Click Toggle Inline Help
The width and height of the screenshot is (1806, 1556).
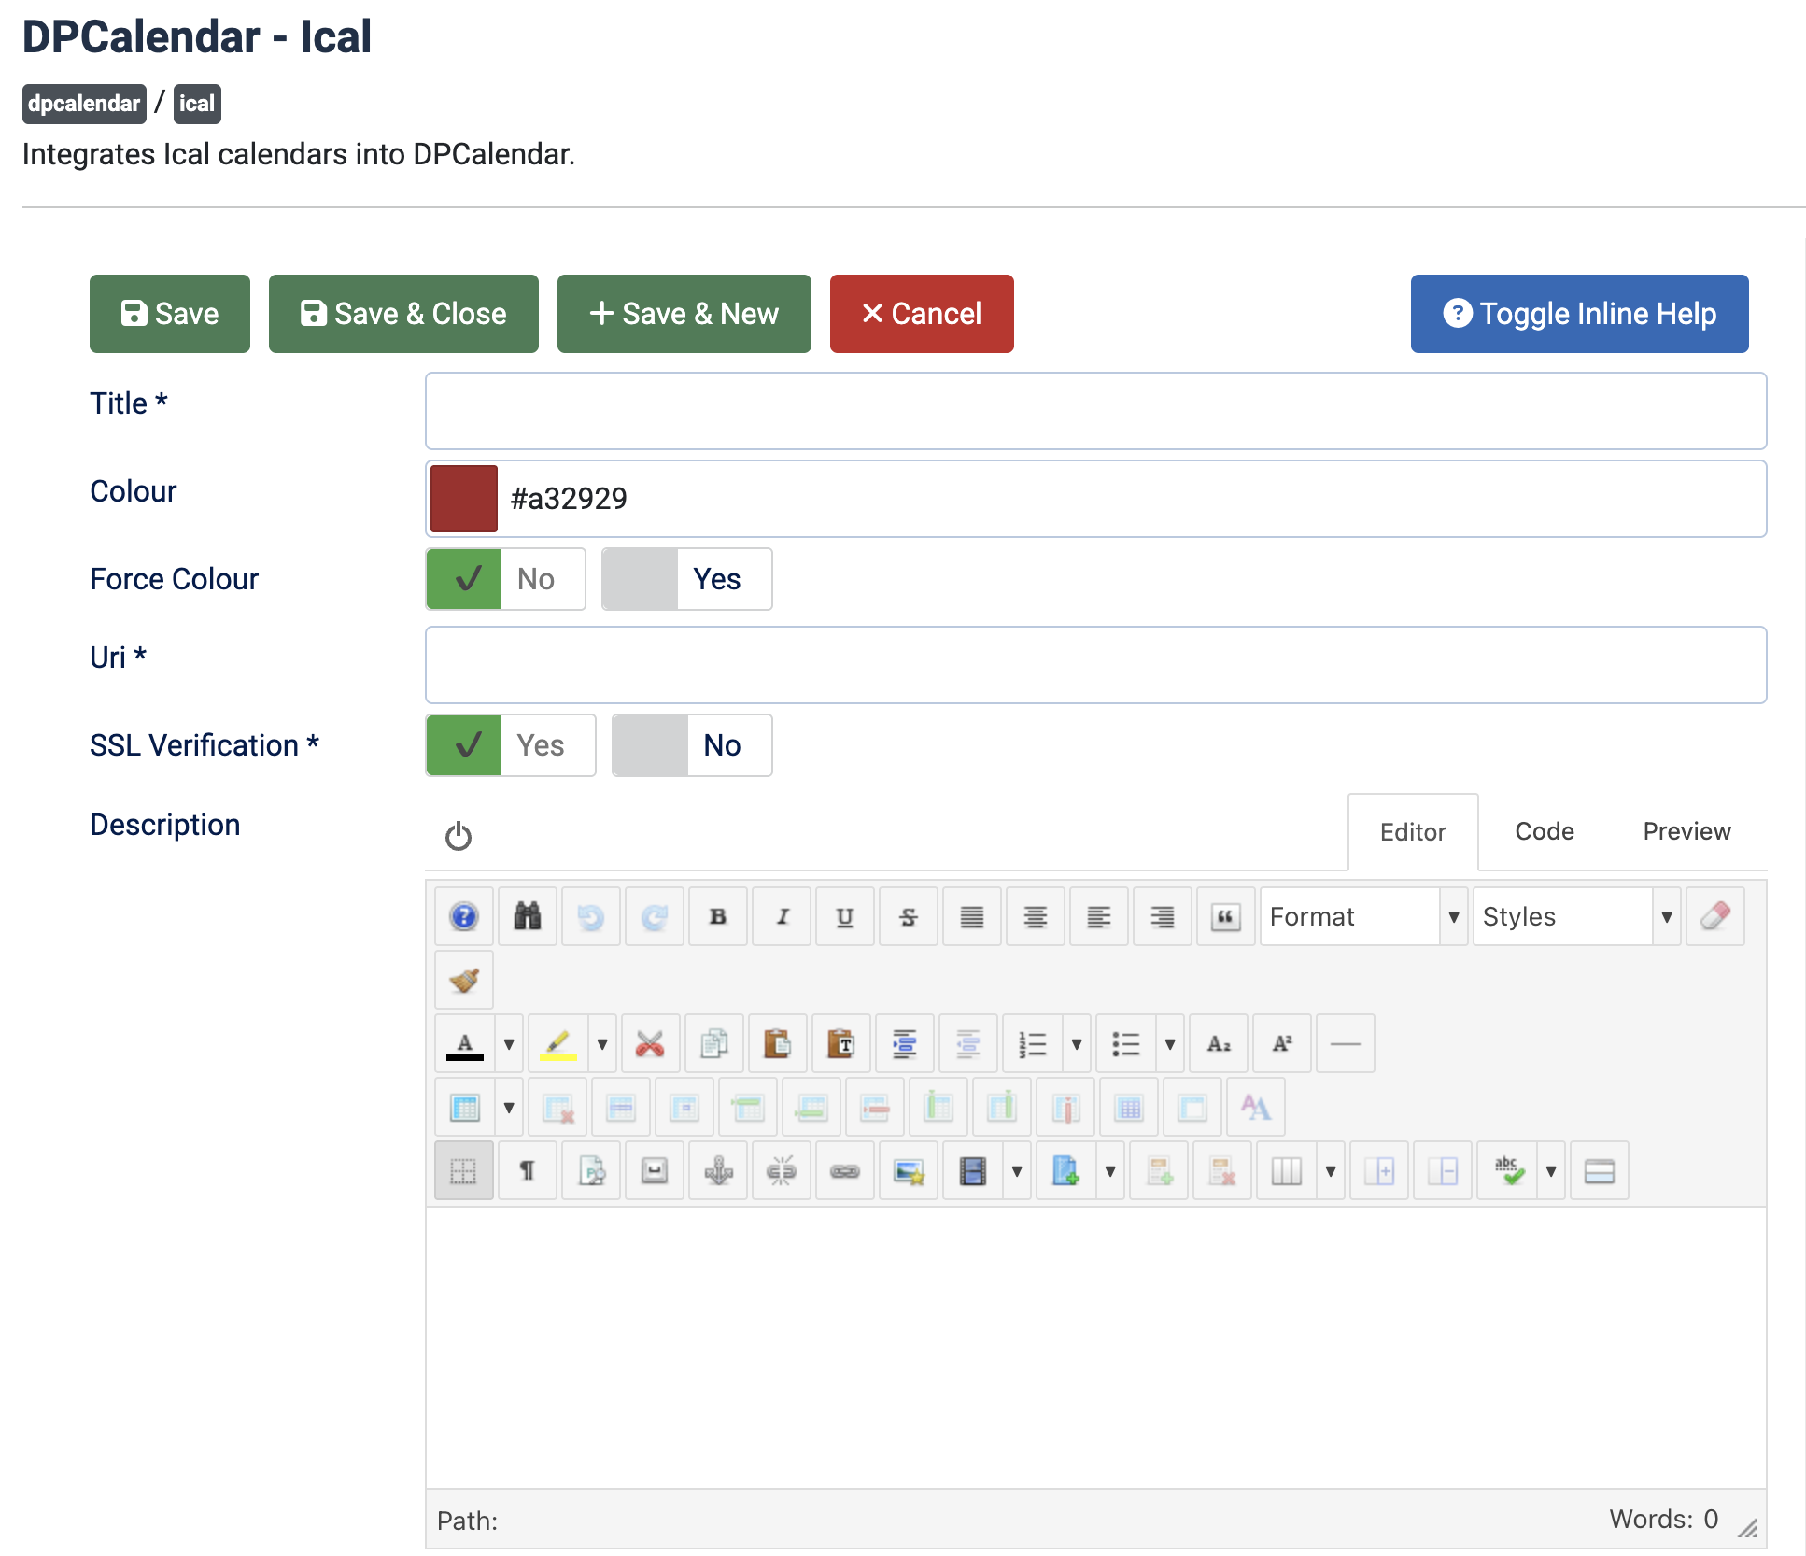point(1580,314)
